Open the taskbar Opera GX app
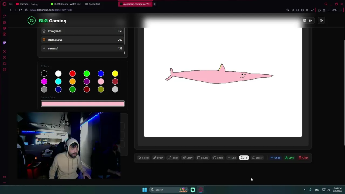The width and height of the screenshot is (345, 194). (x=201, y=190)
